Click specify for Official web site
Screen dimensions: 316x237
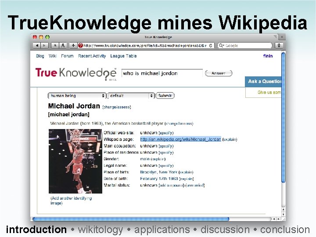pyautogui.click(x=166, y=133)
